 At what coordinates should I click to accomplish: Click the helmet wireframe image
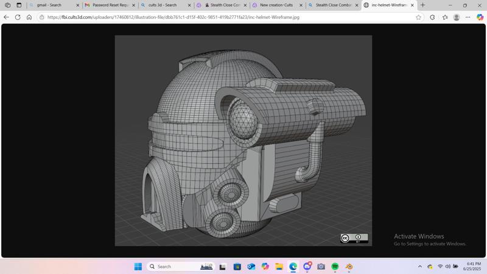[243, 140]
